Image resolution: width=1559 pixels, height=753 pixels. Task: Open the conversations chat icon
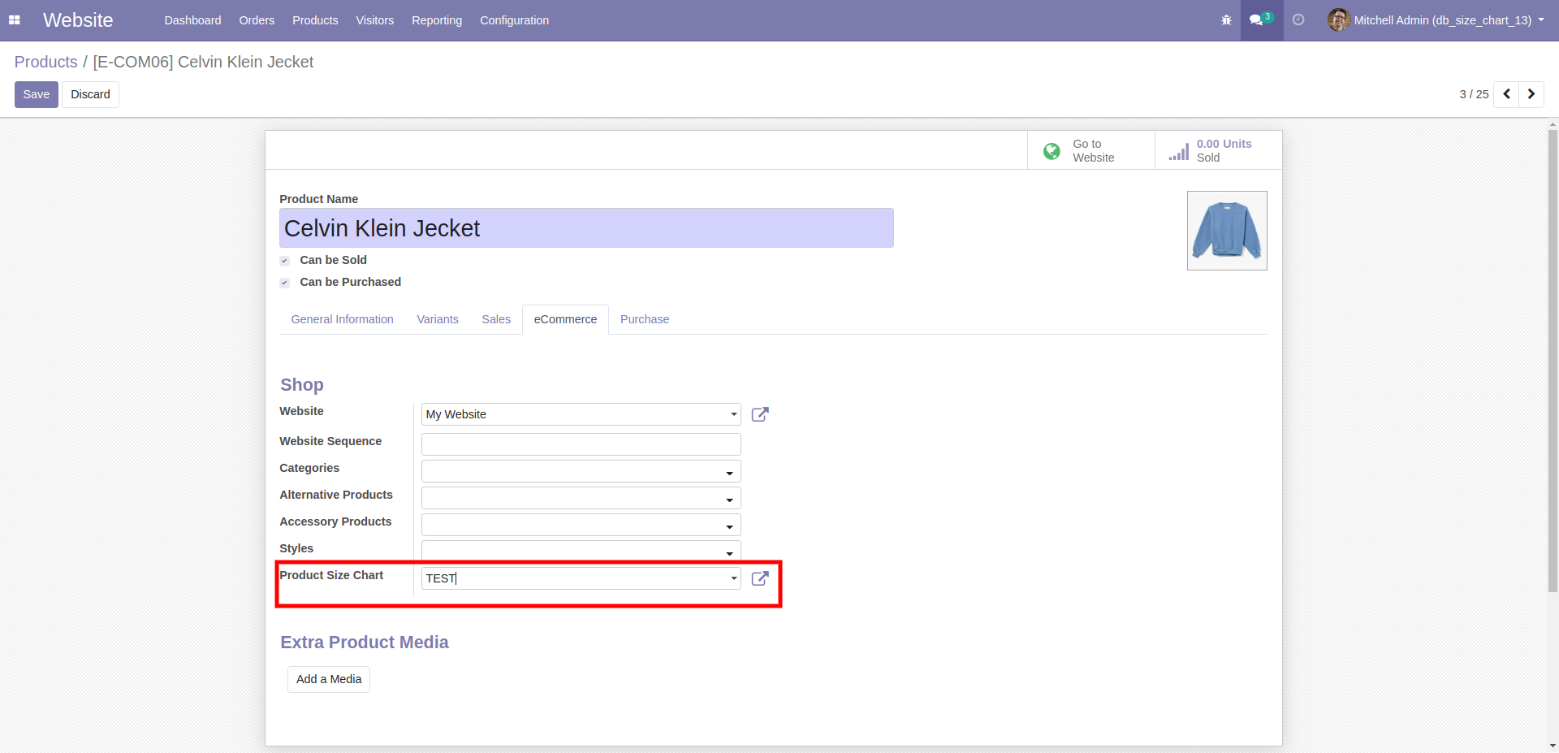(x=1260, y=20)
